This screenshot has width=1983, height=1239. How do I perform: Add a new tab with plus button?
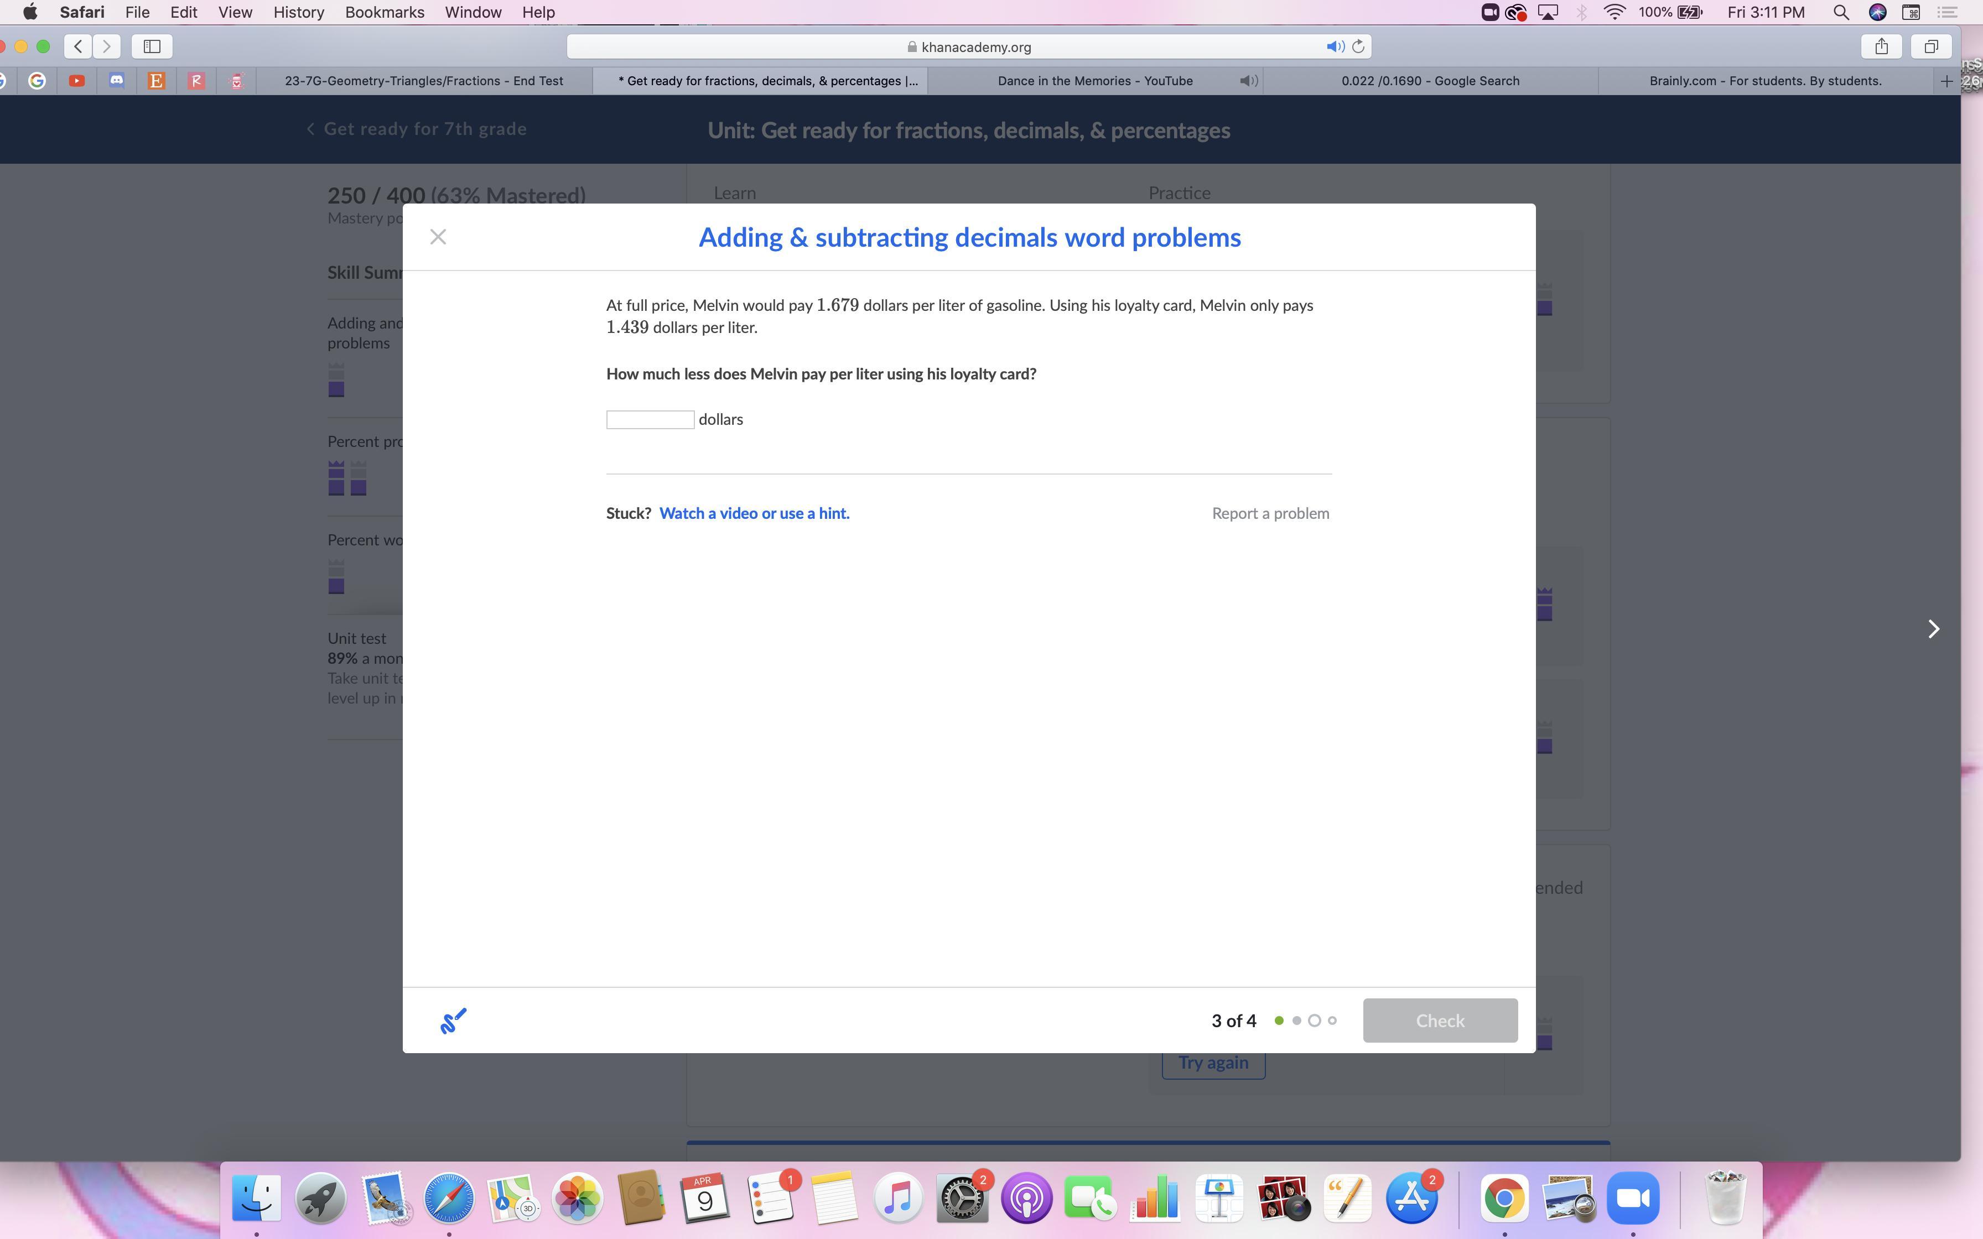[x=1946, y=81]
